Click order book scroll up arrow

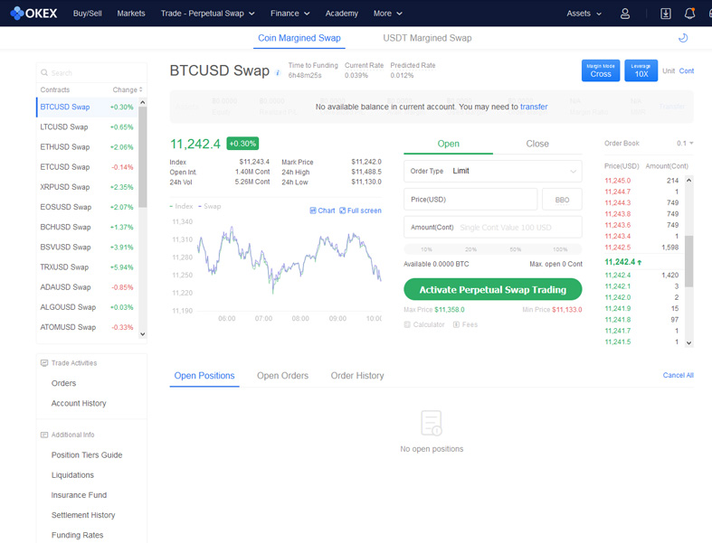(688, 180)
